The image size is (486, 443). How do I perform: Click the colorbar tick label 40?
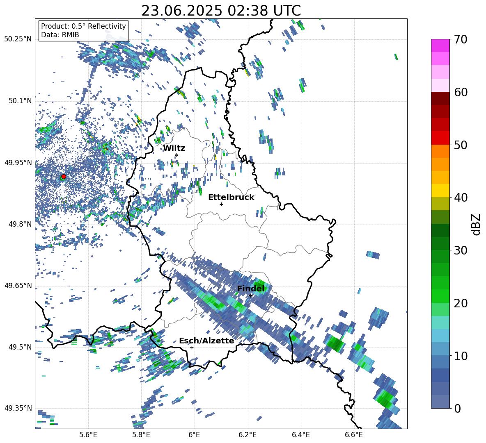point(461,198)
